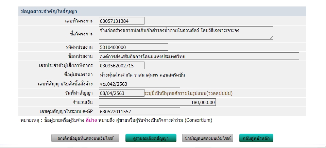Click the agency name field ชื่อหน่วยงาน

199,56
